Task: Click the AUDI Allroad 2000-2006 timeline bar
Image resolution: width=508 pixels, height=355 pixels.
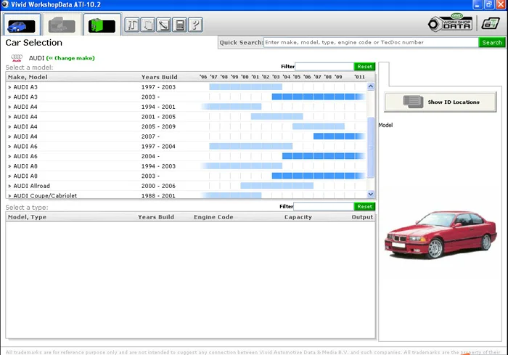Action: click(277, 185)
